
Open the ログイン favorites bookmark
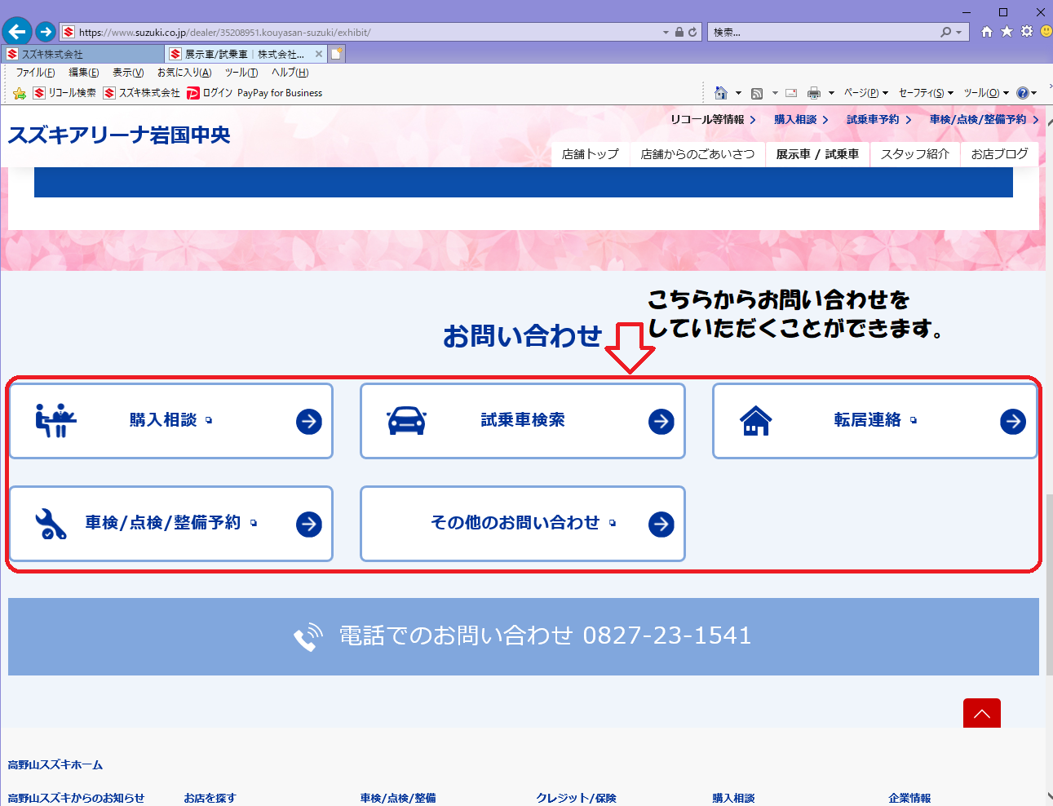pyautogui.click(x=210, y=93)
